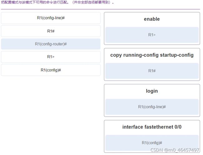Click copy running-config startup-config heading

[x=152, y=55]
